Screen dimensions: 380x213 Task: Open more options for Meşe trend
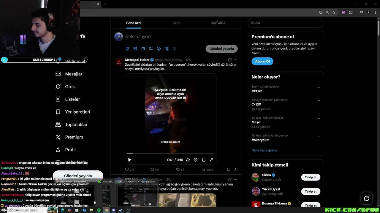[318, 118]
